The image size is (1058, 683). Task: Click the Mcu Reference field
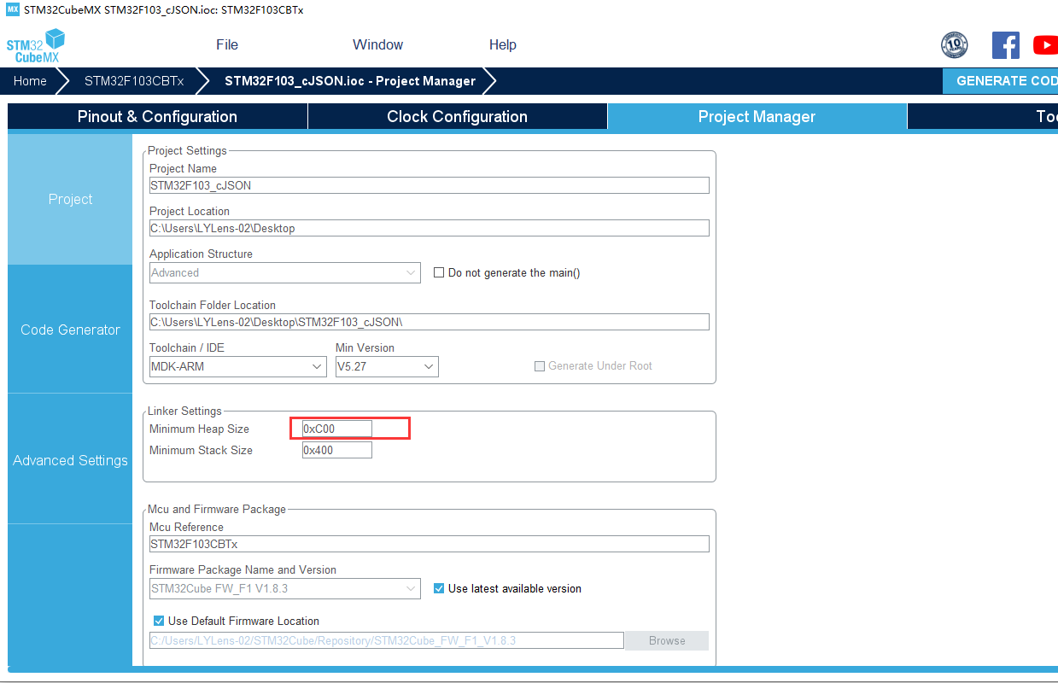point(430,544)
